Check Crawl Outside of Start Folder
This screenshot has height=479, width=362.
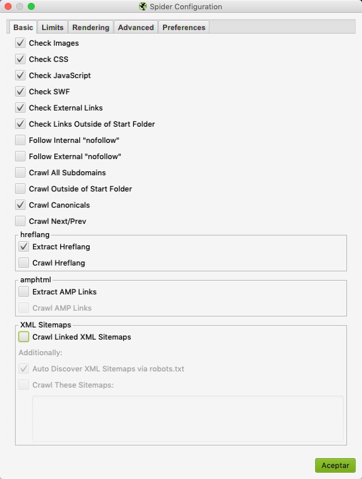point(20,189)
